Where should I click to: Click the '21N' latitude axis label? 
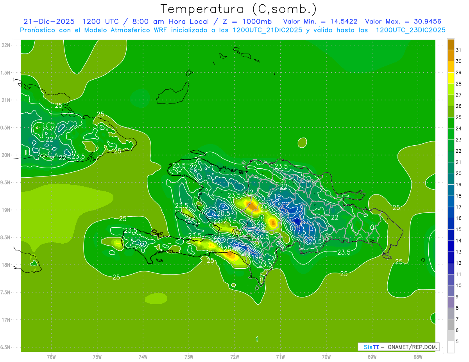click(6, 100)
